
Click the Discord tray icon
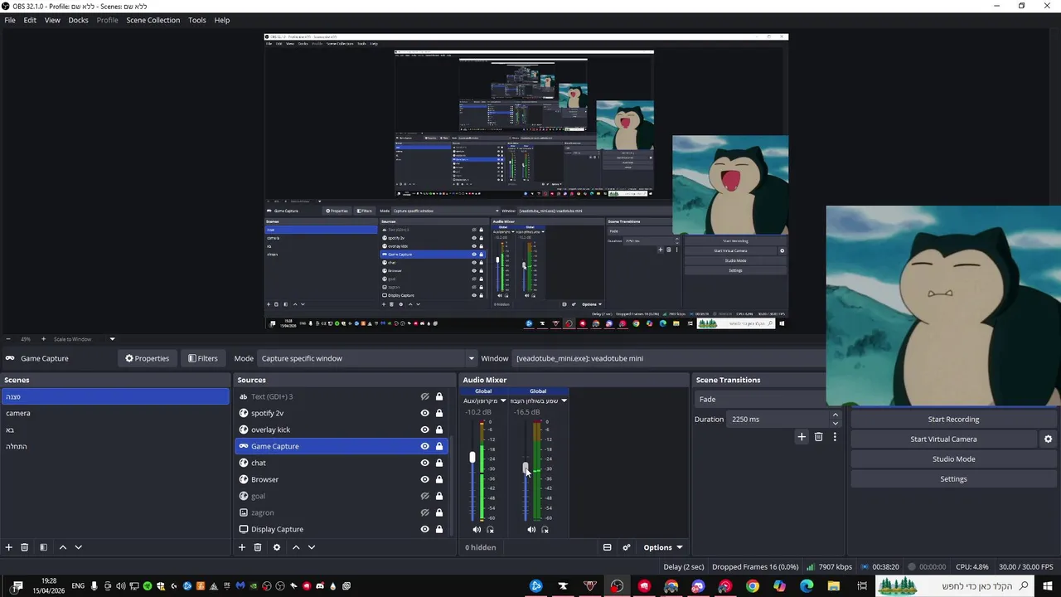(x=320, y=586)
